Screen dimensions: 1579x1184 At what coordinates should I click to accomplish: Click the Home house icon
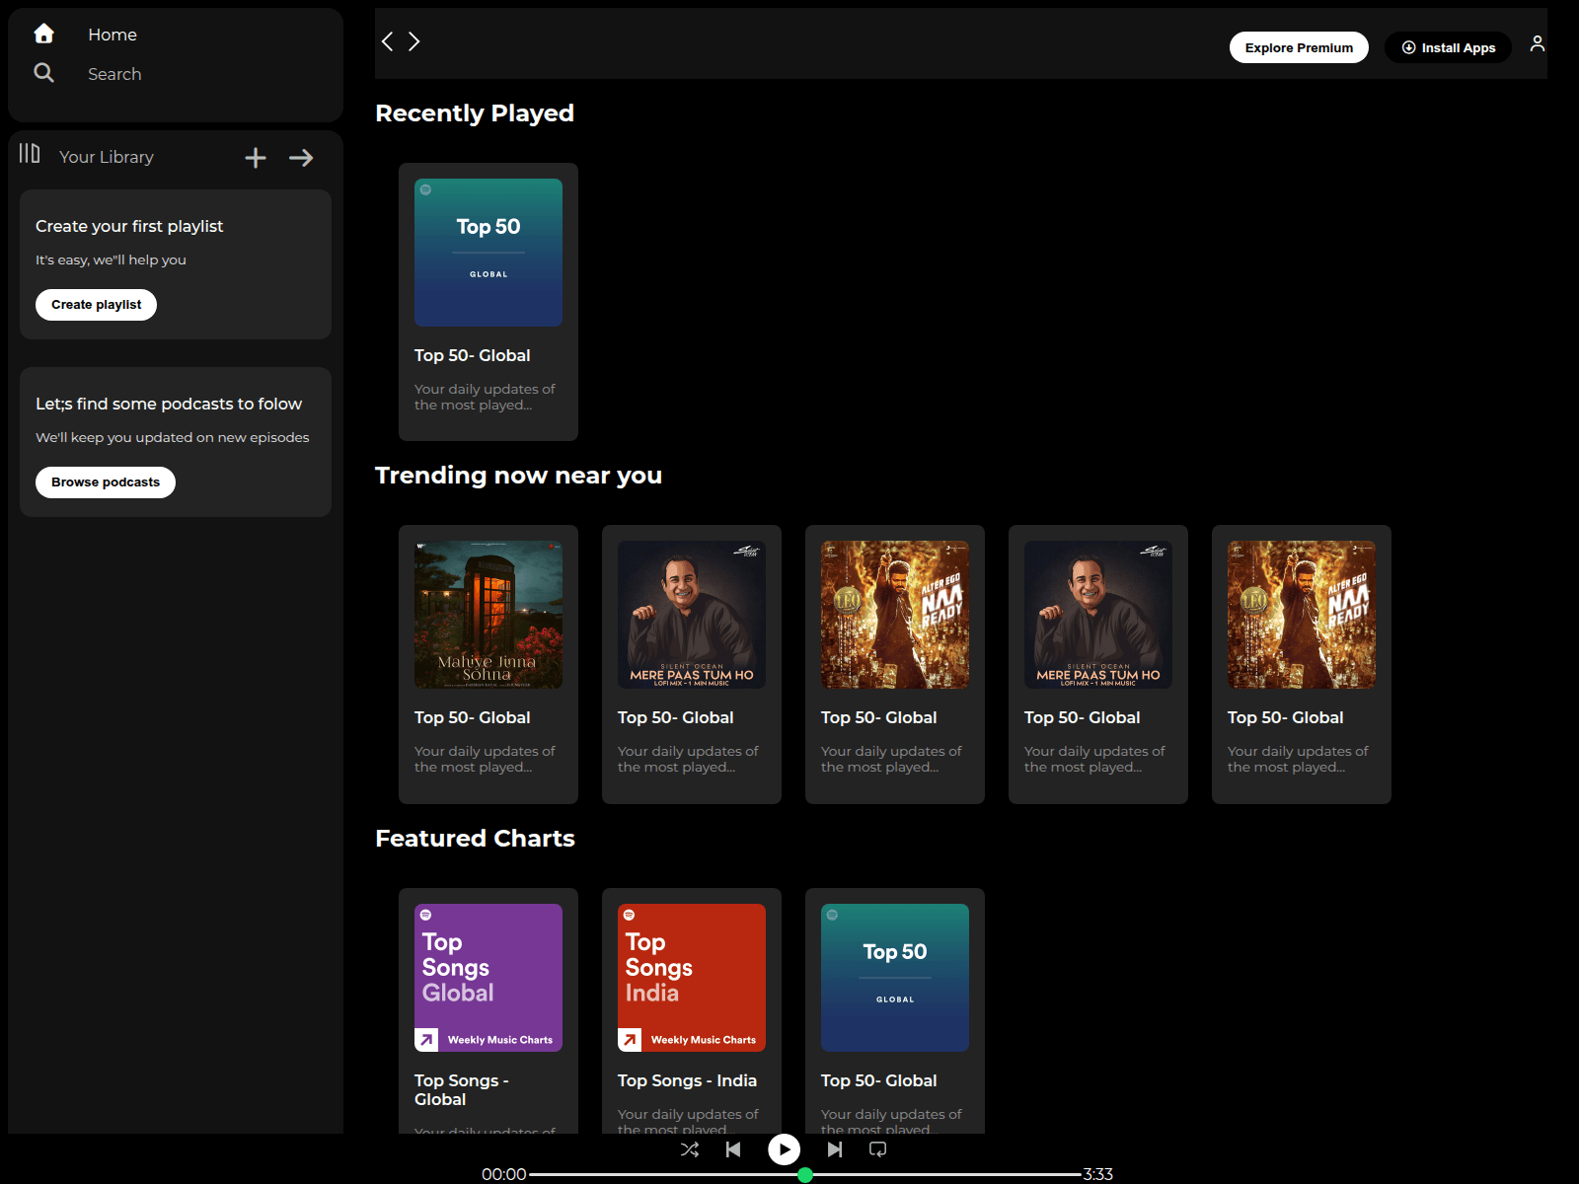pyautogui.click(x=43, y=34)
